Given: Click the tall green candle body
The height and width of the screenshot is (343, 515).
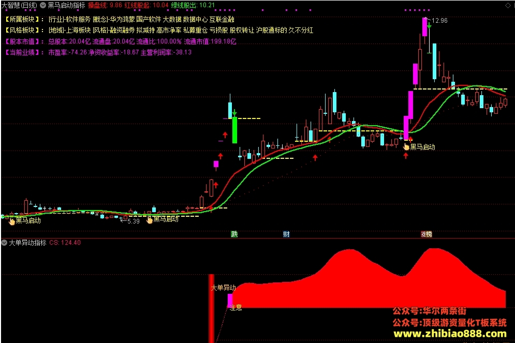Looking at the screenshot, I should (234, 130).
